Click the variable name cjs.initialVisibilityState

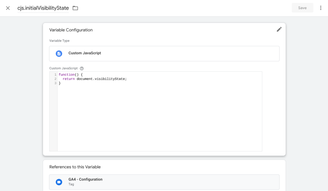pos(43,8)
